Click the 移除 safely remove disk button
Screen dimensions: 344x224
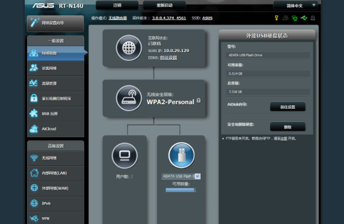[288, 127]
